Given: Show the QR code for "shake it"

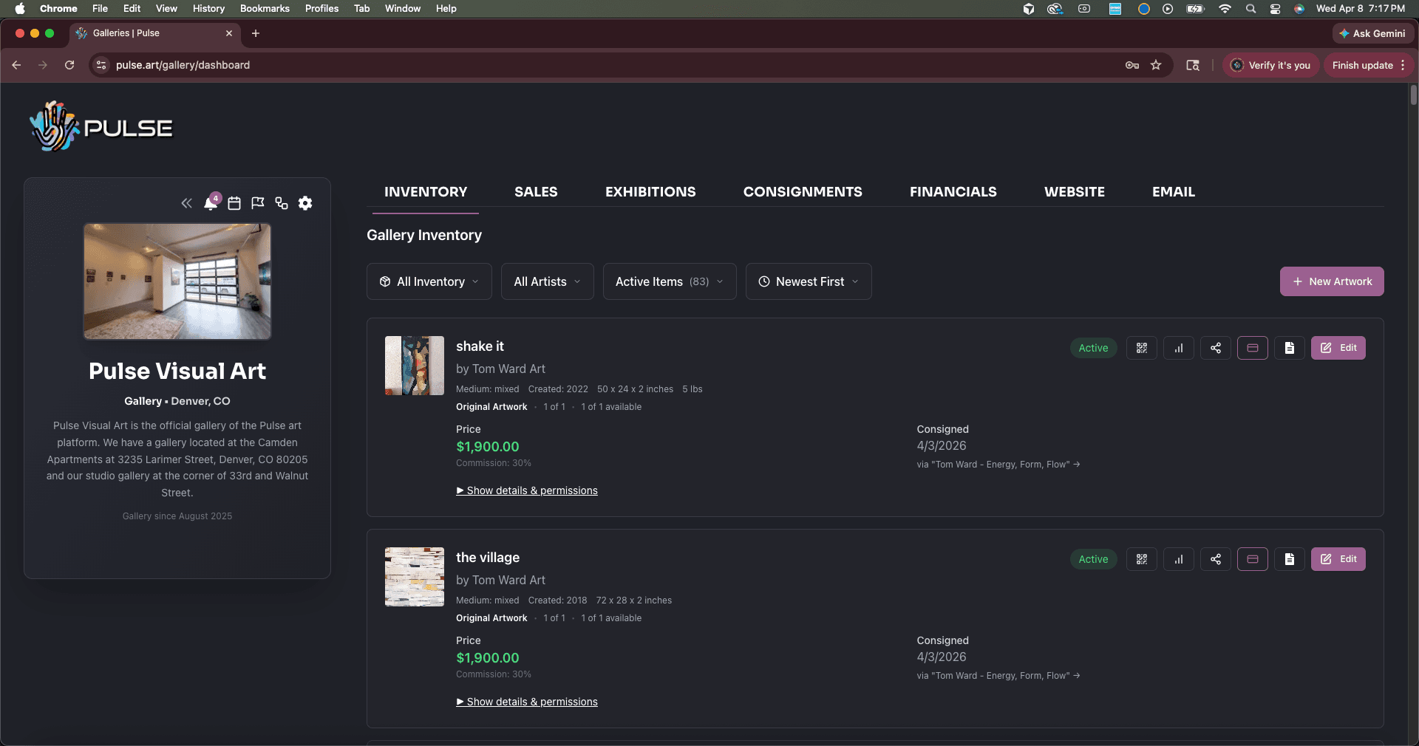Looking at the screenshot, I should pyautogui.click(x=1141, y=348).
